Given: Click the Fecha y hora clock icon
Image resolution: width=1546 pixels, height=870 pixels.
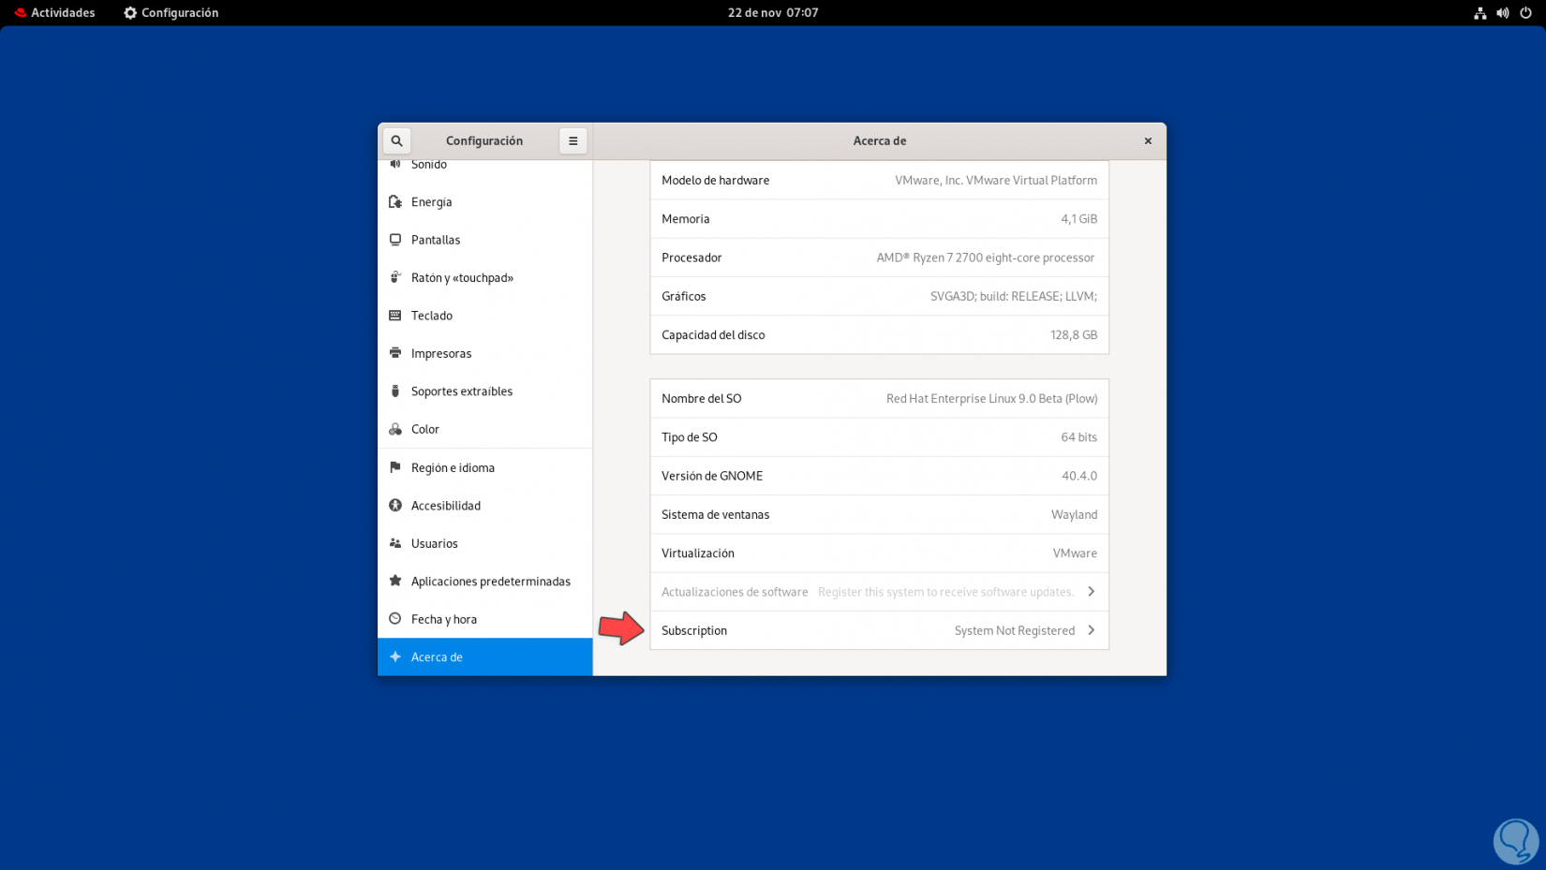Looking at the screenshot, I should (x=395, y=619).
